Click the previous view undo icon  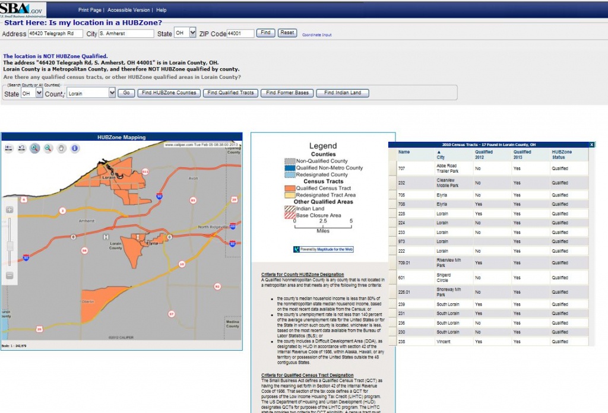[x=22, y=148]
